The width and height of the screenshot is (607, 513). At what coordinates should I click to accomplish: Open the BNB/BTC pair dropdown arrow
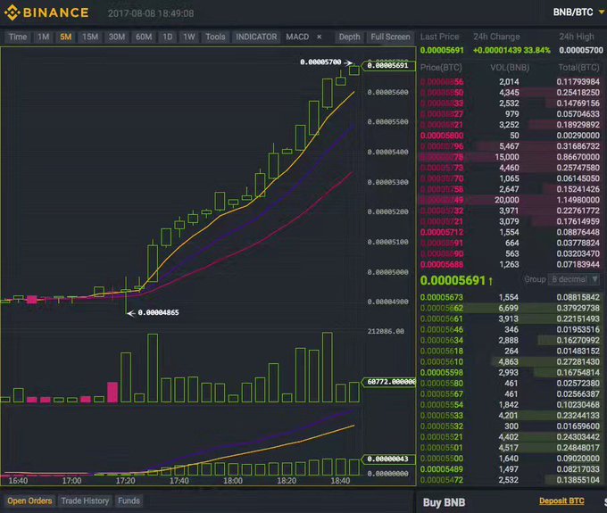[601, 12]
